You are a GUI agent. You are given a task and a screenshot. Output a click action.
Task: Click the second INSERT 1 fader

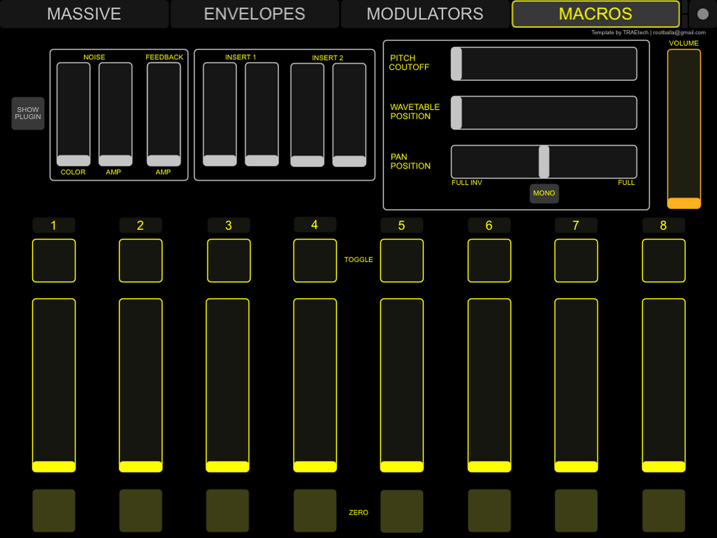tap(262, 114)
